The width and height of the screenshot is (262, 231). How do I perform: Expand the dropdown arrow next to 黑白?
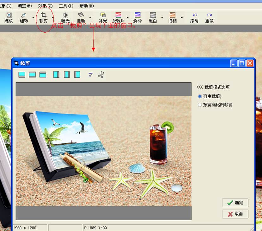point(162,18)
